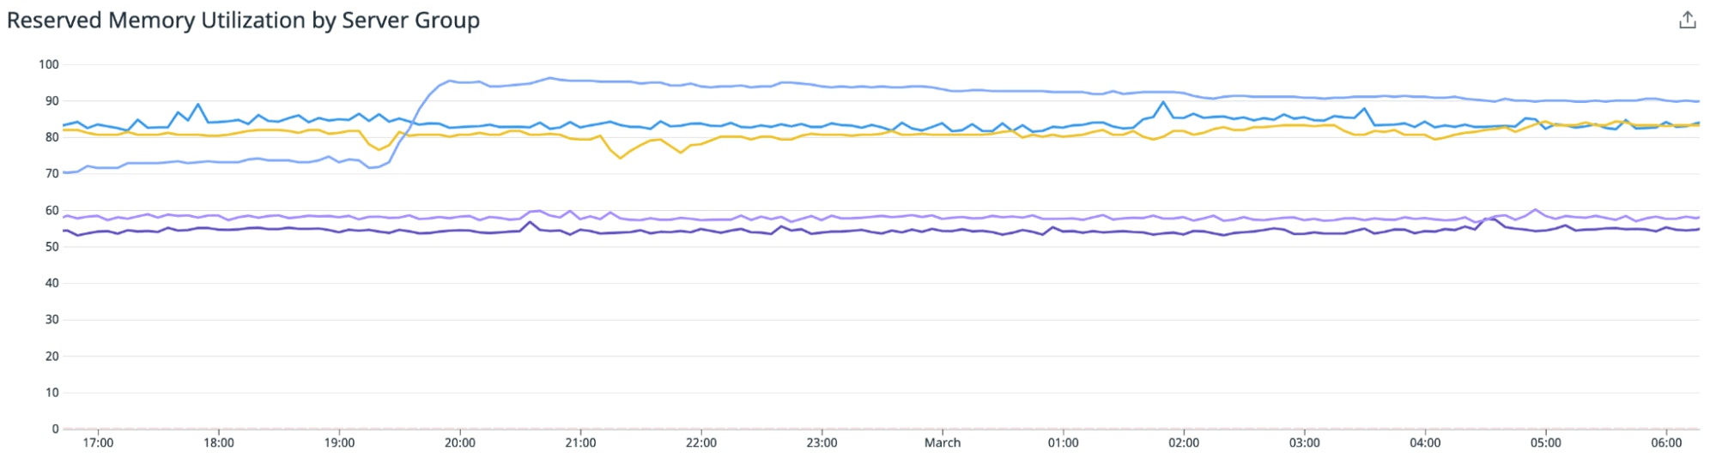Click the 02:00 time axis label
Viewport: 1716px width, 457px height.
click(x=1184, y=442)
